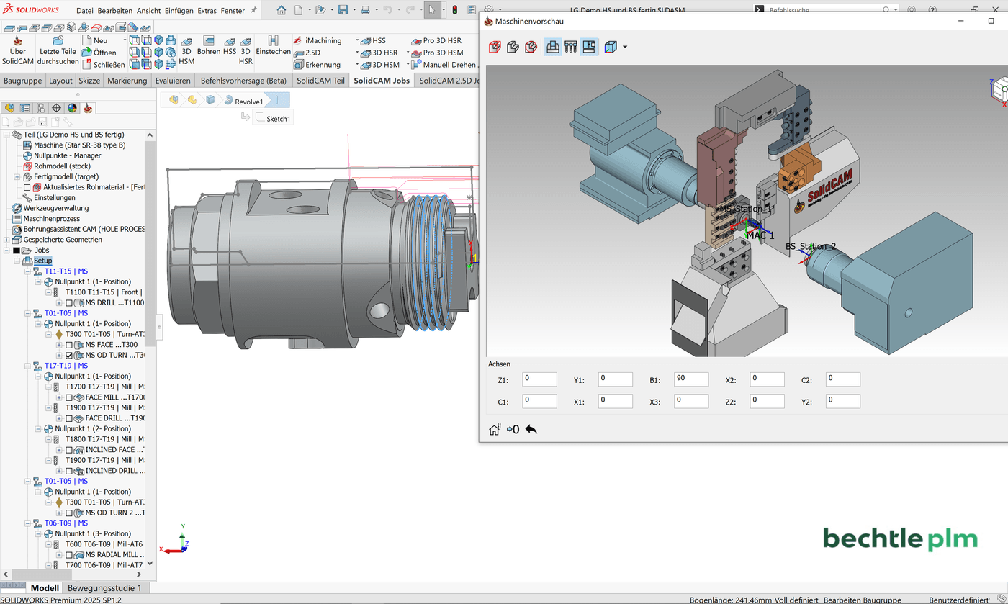Viewport: 1008px width, 604px height.
Task: Enable the MS OD TURN operation checkbox
Action: pos(69,355)
